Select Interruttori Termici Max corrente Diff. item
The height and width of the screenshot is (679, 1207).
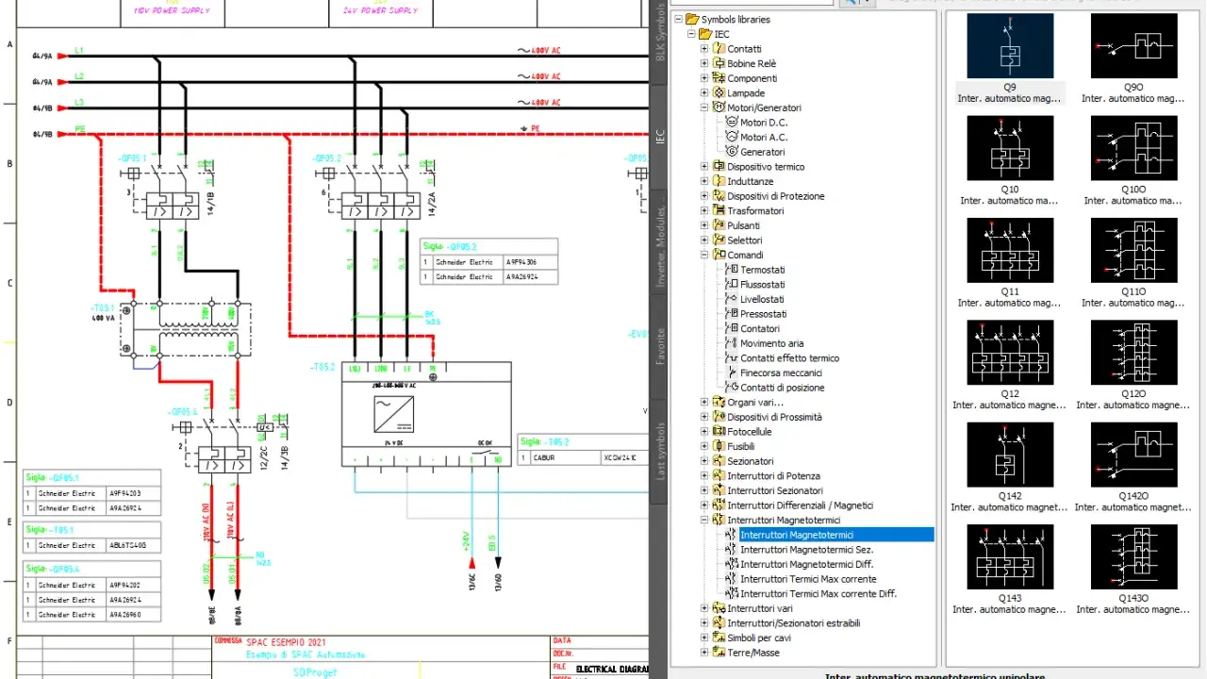tap(818, 594)
